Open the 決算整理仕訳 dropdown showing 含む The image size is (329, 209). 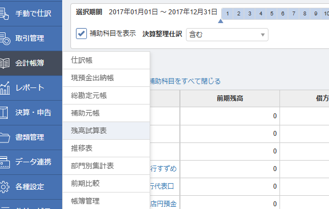coord(227,35)
